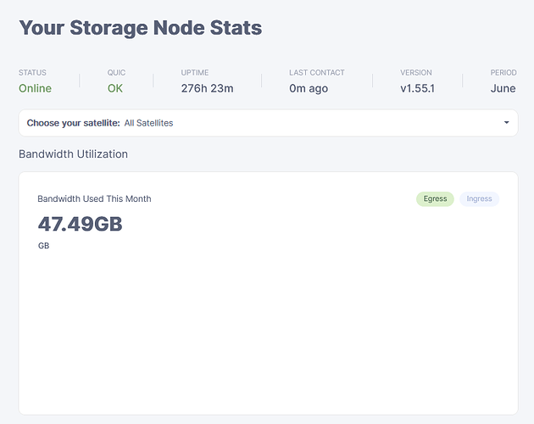
Task: Click the Online status value
Action: click(35, 88)
